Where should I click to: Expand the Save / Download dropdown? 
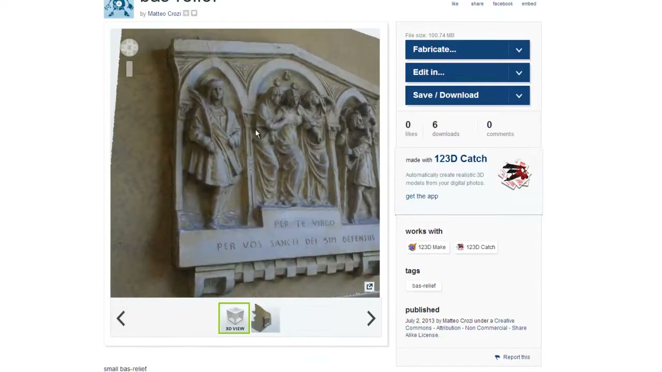(468, 95)
